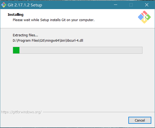
Task: Click the green filled part of the progress bar
Action: pyautogui.click(x=16, y=50)
